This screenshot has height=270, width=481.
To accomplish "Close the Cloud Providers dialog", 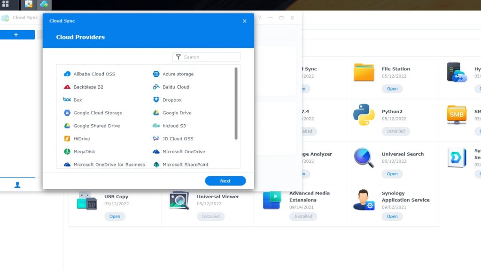I will click(x=244, y=21).
